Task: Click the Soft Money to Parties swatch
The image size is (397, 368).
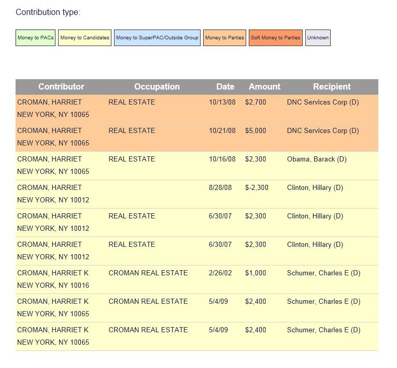Action: 275,38
